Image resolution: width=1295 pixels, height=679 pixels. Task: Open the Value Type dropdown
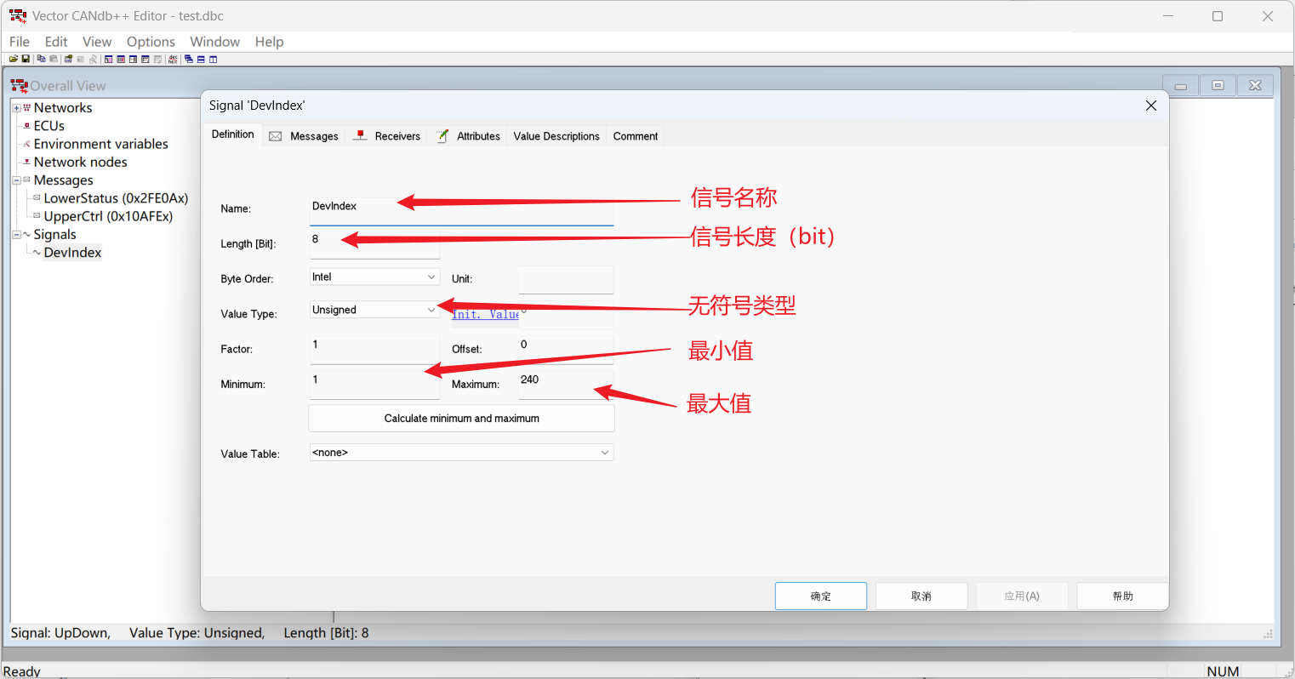431,311
